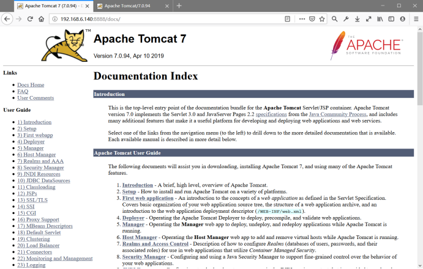This screenshot has width=423, height=269.
Task: Close the Apache Tomcat/7.0.94 tab
Action: [x=167, y=6]
